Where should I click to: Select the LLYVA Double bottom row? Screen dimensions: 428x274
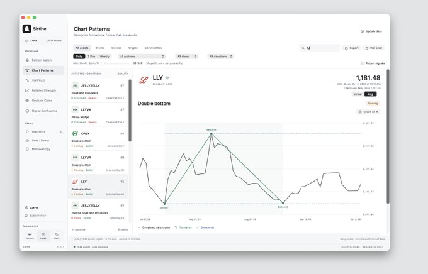98,163
